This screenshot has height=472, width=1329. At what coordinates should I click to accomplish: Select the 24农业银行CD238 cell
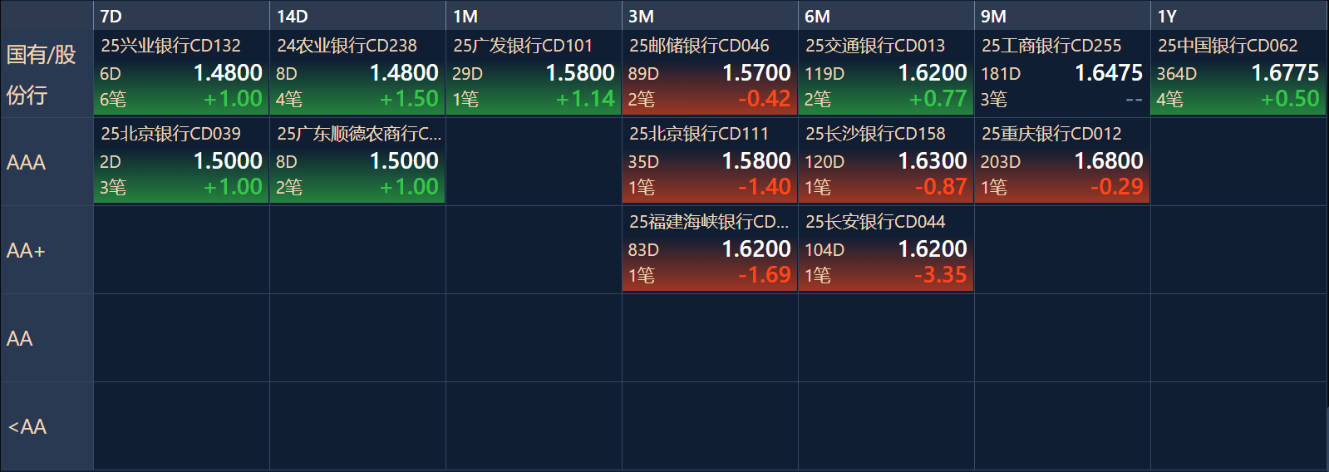point(357,73)
